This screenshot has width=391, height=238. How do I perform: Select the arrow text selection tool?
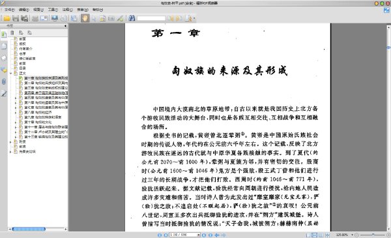94,18
